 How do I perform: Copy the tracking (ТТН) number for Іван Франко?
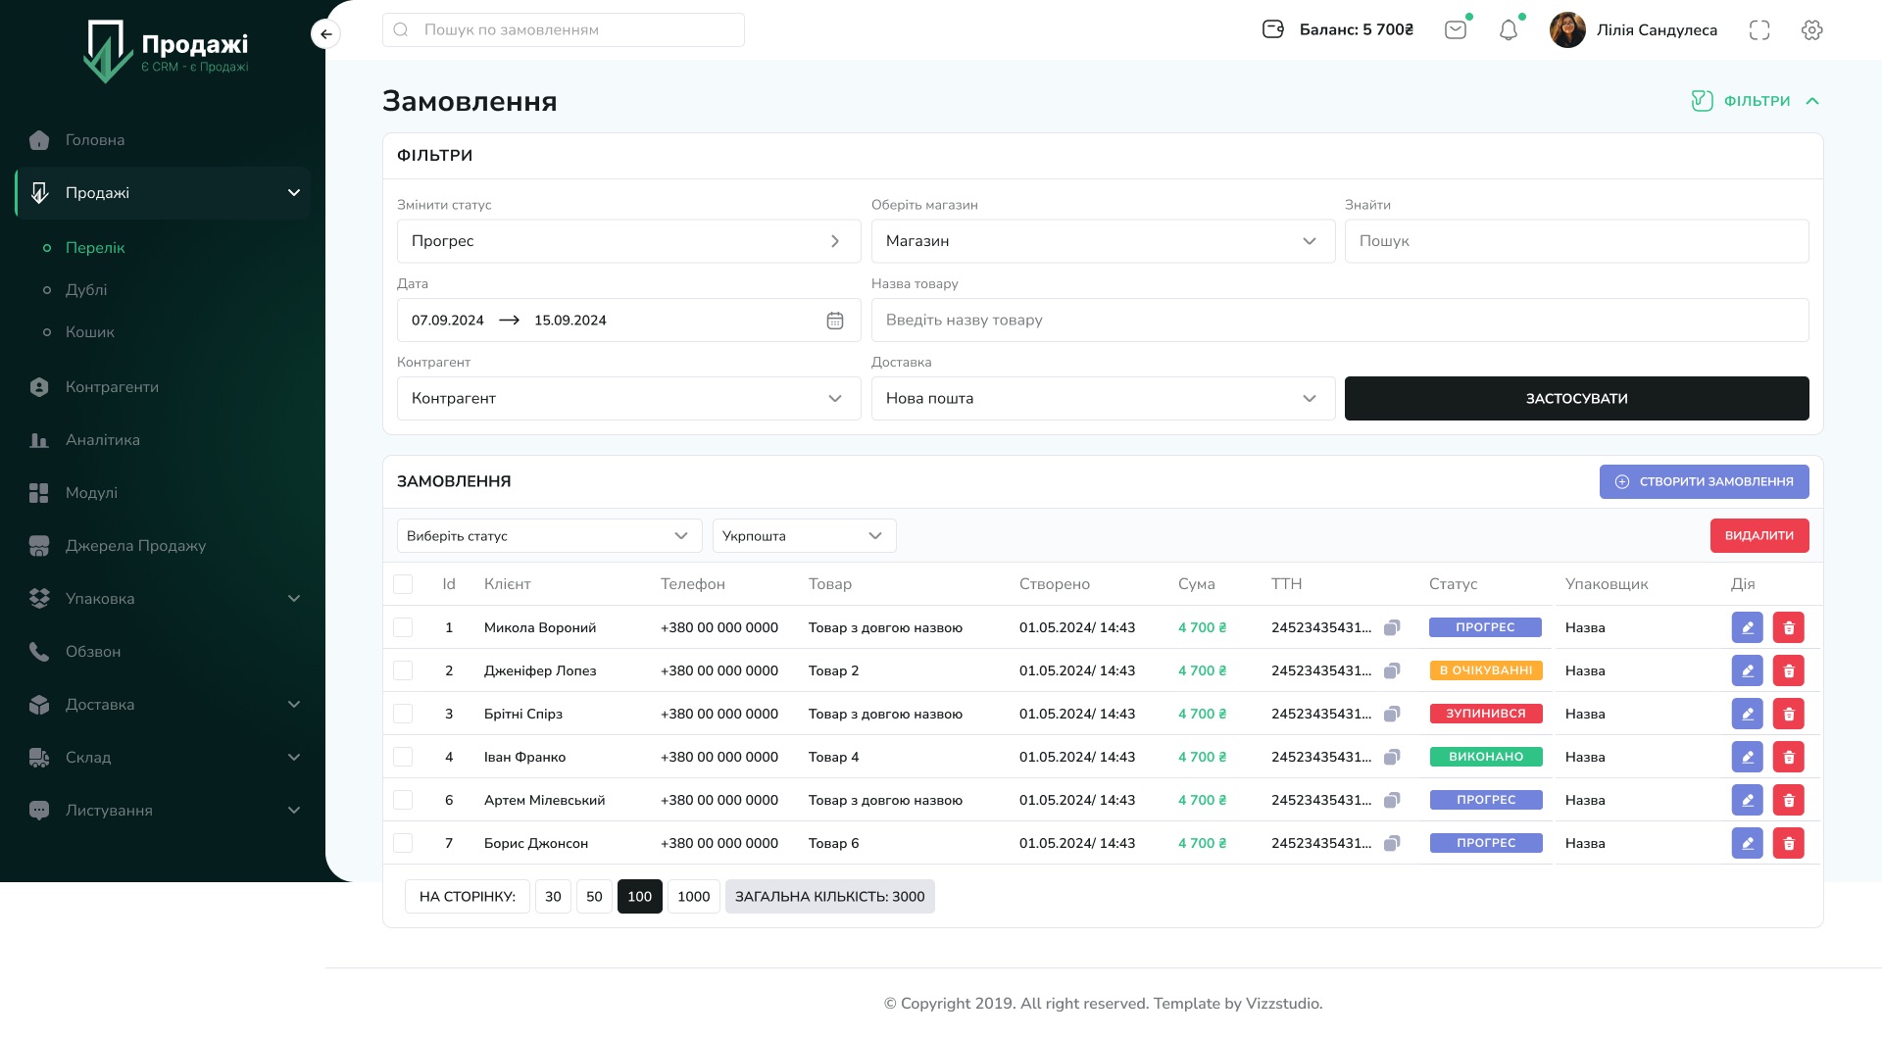(x=1392, y=757)
